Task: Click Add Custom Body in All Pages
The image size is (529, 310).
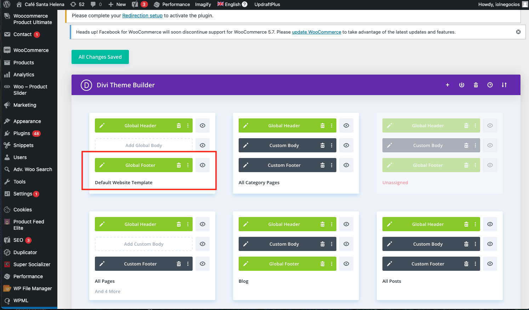Action: click(x=144, y=244)
